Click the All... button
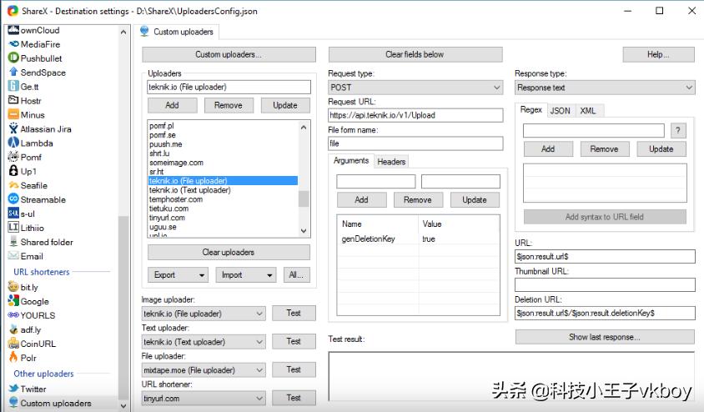 (x=296, y=274)
